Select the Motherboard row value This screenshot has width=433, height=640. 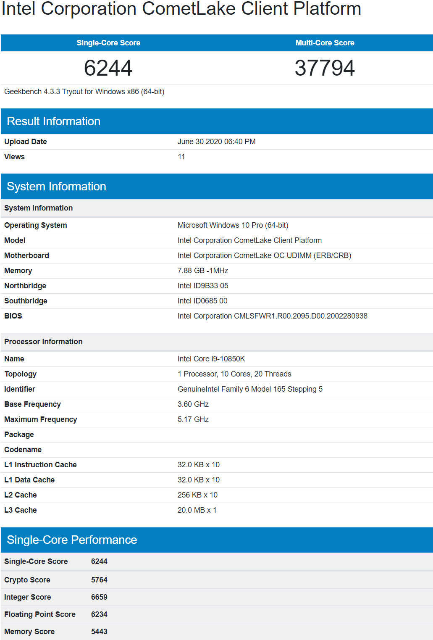coord(265,255)
